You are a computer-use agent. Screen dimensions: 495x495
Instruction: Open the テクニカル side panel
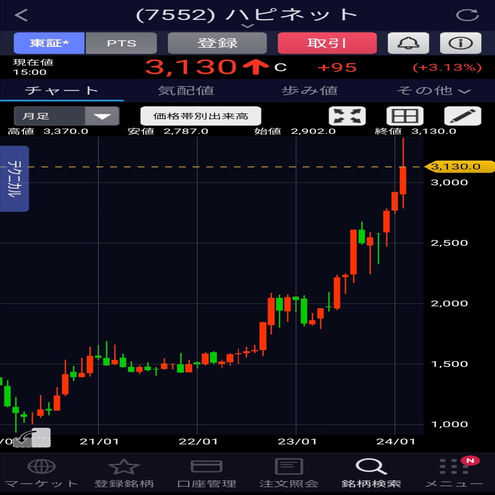(15, 179)
